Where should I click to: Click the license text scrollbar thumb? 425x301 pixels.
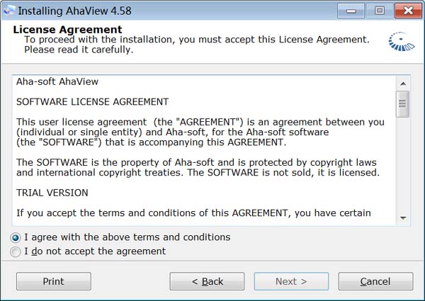click(403, 104)
